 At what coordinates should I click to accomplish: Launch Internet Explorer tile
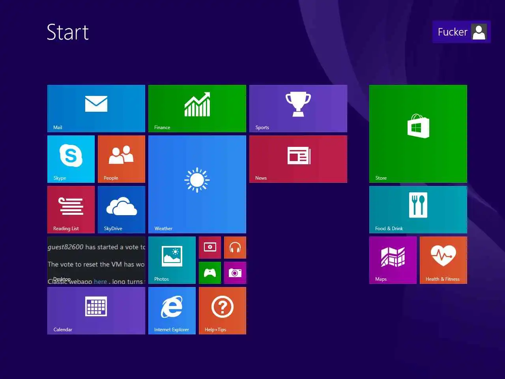click(x=172, y=311)
